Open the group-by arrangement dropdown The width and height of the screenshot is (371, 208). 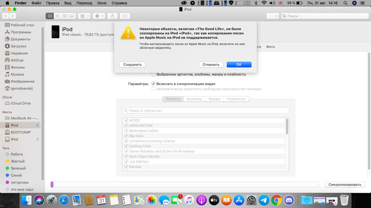pyautogui.click(x=84, y=16)
